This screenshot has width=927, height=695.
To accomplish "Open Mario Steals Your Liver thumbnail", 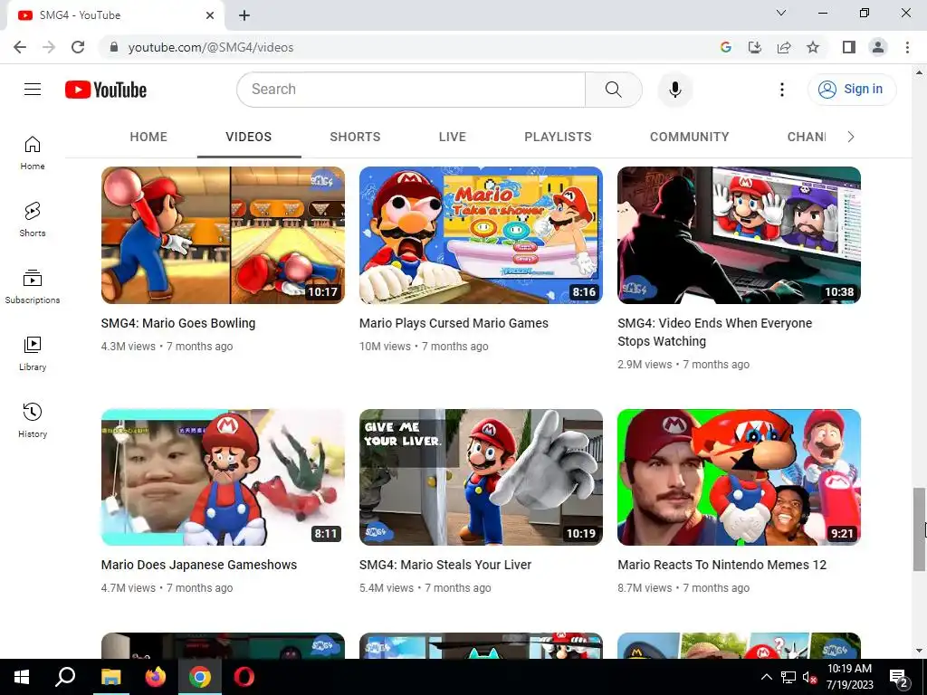I will tap(481, 477).
